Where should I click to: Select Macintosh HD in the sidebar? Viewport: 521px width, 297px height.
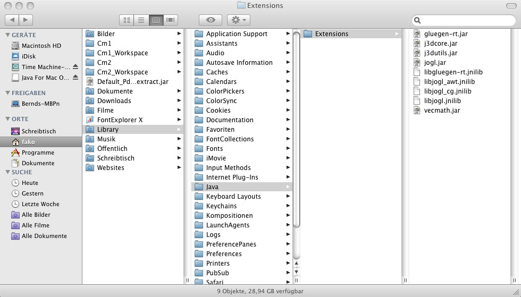(x=41, y=46)
